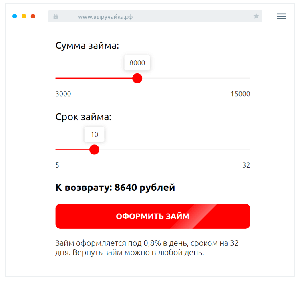The width and height of the screenshot is (300, 283).
Task: Click the loan term slider handle
Action: [94, 150]
